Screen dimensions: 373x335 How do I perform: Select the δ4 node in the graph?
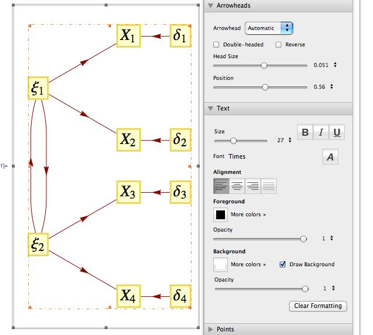(180, 296)
